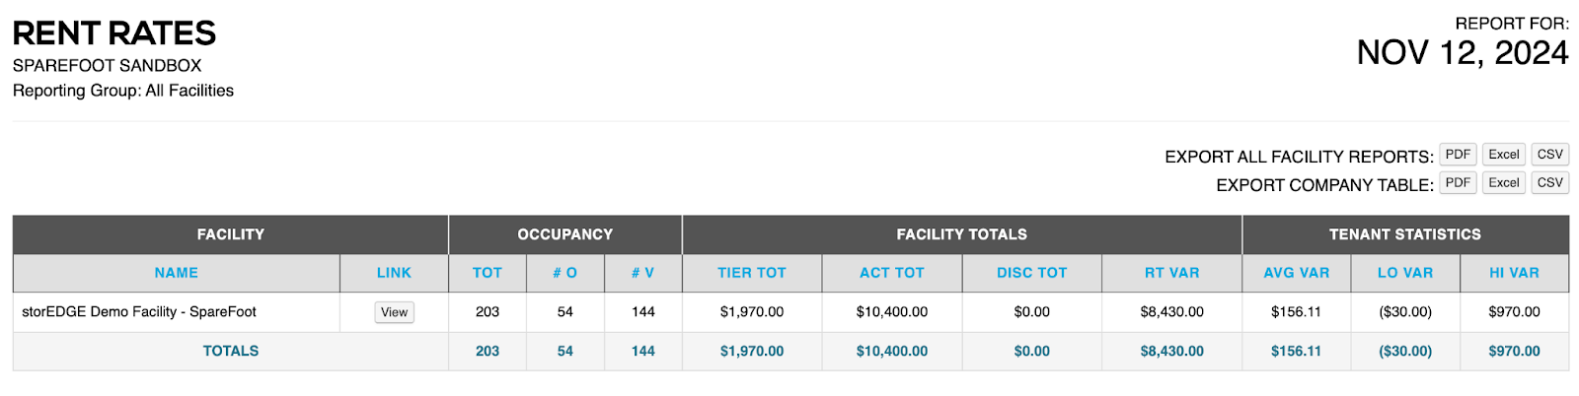Sort table by NAME column
The image size is (1579, 396).
(177, 273)
